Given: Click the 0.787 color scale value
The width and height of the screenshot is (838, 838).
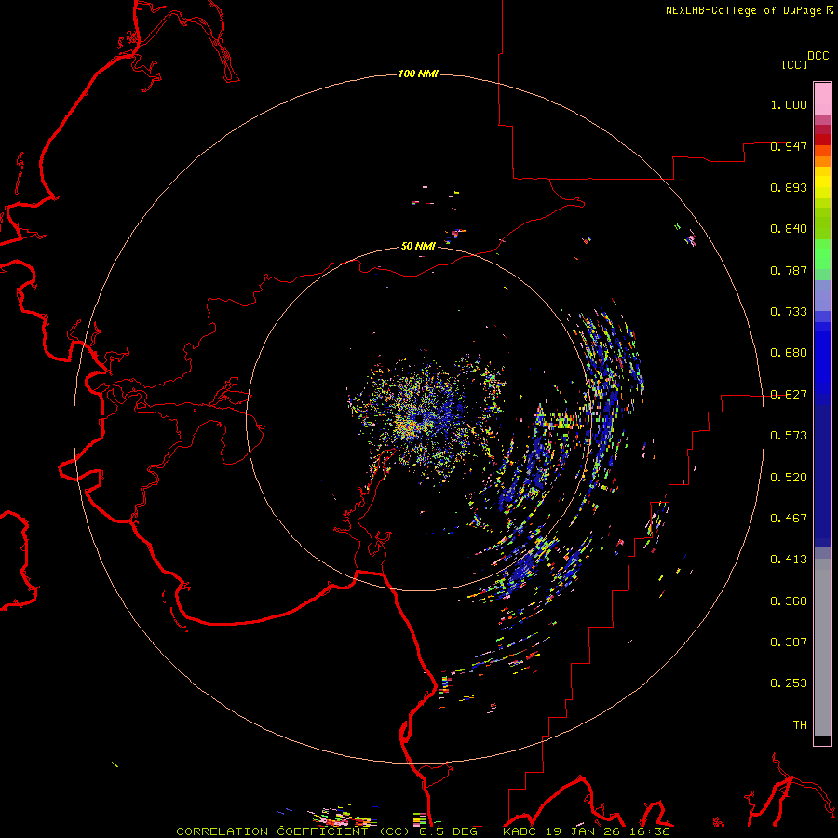Looking at the screenshot, I should [789, 270].
